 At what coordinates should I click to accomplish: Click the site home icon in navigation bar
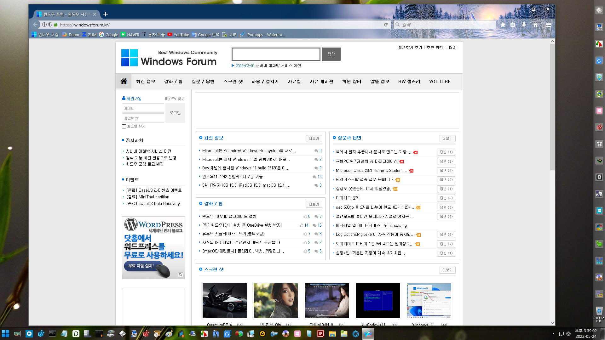(x=124, y=81)
